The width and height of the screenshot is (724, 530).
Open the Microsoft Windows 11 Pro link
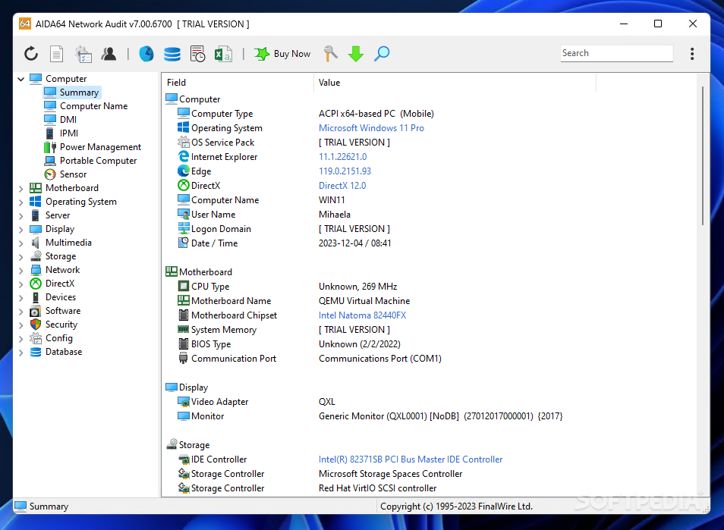(x=371, y=128)
